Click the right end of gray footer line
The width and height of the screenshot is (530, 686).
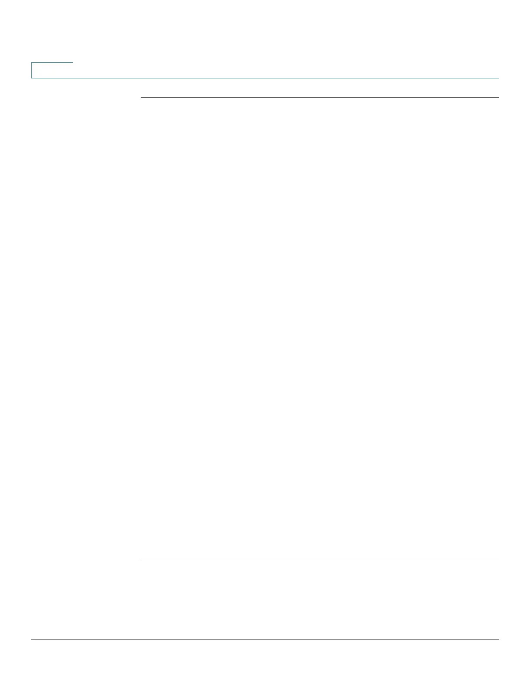coord(497,639)
